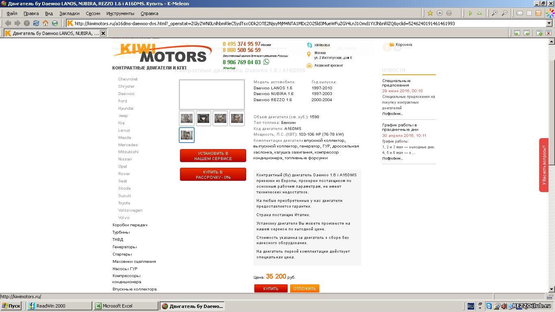Open the URL history dropdown arrow
Screen dimensions: 555x312
pyautogui.click(x=549, y=24)
